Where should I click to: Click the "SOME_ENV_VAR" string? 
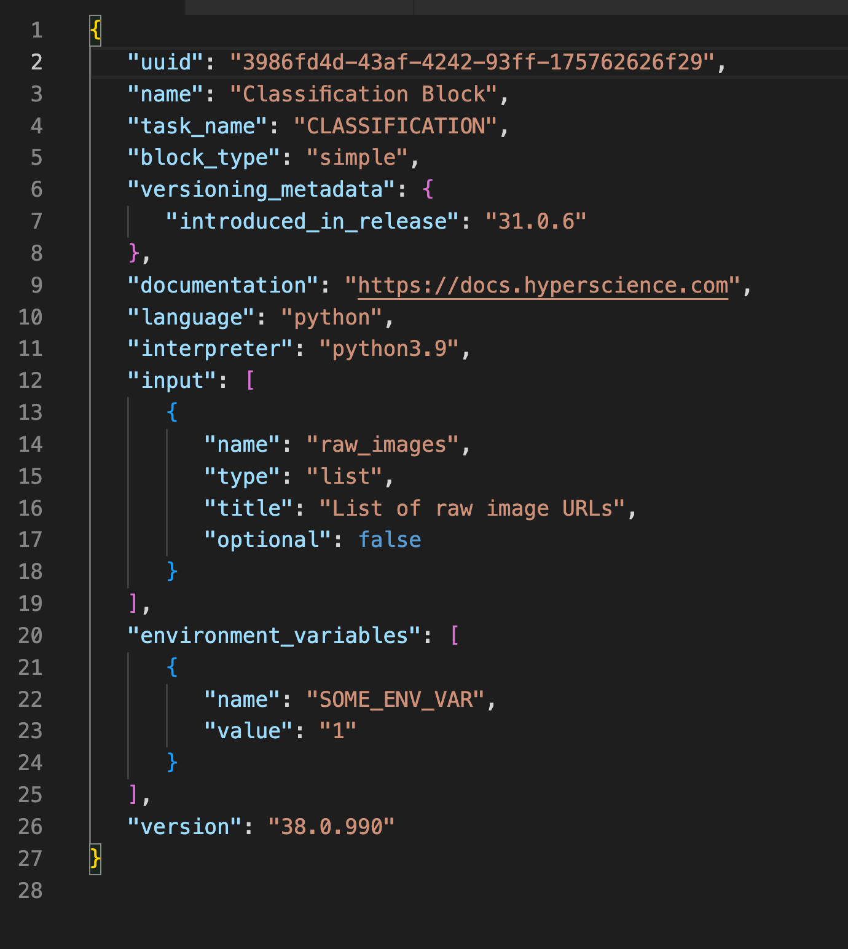coord(395,699)
